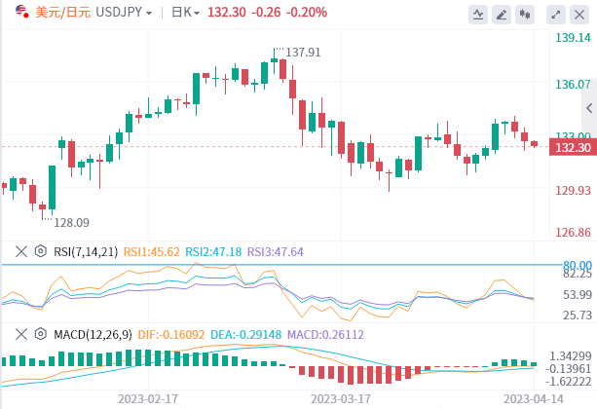Click the 126.86 price axis label
597x409 pixels.
coord(573,232)
